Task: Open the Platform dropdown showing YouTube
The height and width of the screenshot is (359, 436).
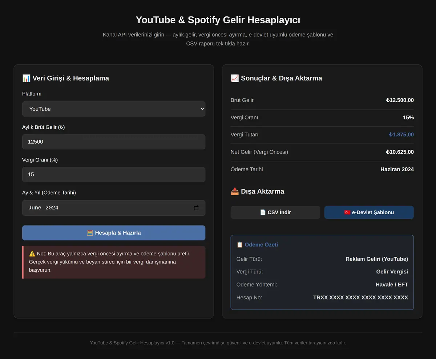Action: (114, 109)
